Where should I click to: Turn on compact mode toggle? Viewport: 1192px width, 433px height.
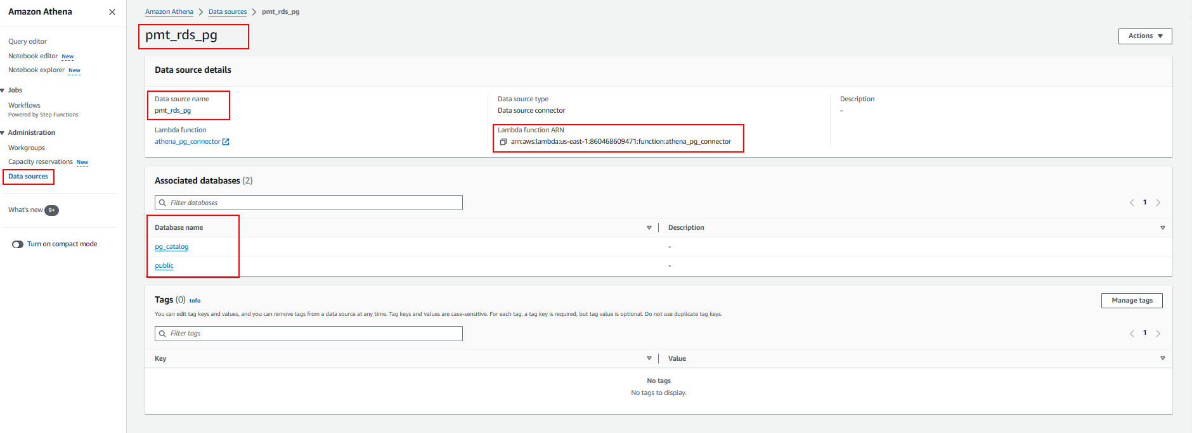click(x=18, y=244)
